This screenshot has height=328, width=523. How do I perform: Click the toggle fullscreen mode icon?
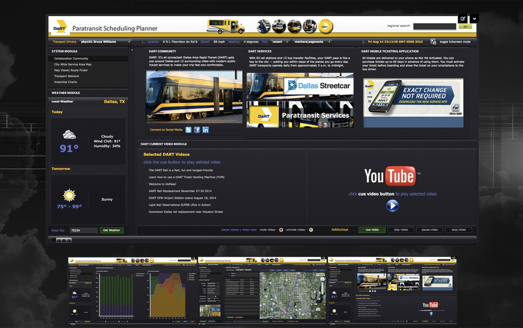tap(433, 42)
